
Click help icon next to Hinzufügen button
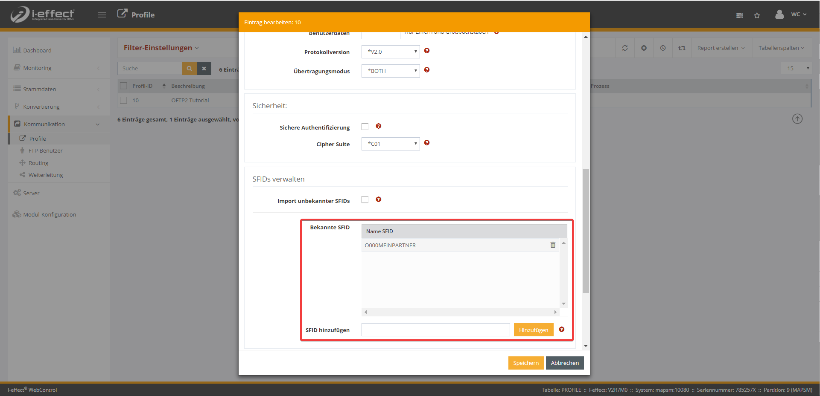click(x=561, y=330)
